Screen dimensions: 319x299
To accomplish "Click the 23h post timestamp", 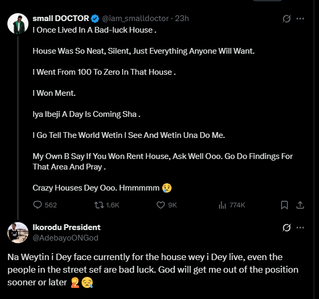I will pyautogui.click(x=183, y=18).
